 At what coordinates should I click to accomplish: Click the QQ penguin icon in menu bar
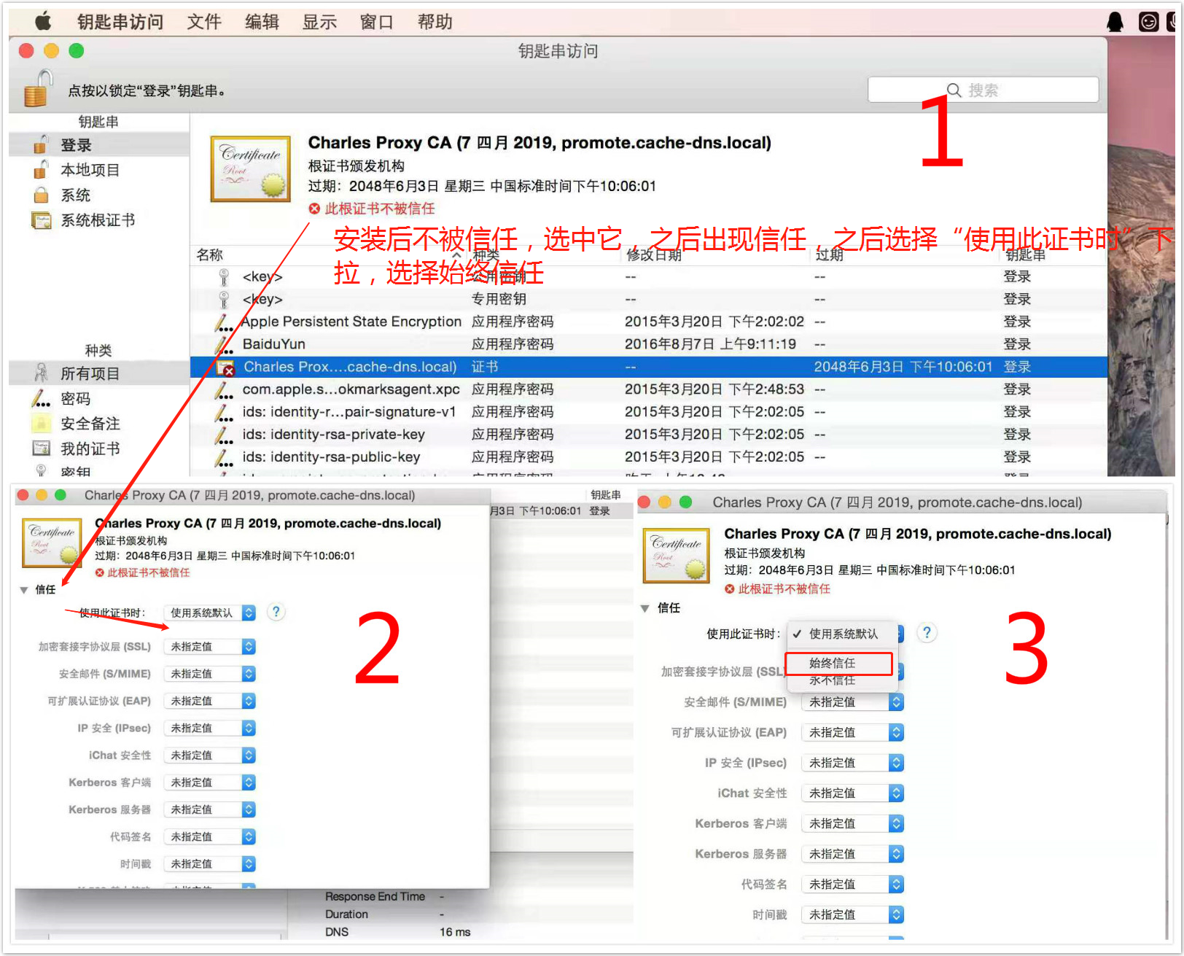click(x=1115, y=22)
